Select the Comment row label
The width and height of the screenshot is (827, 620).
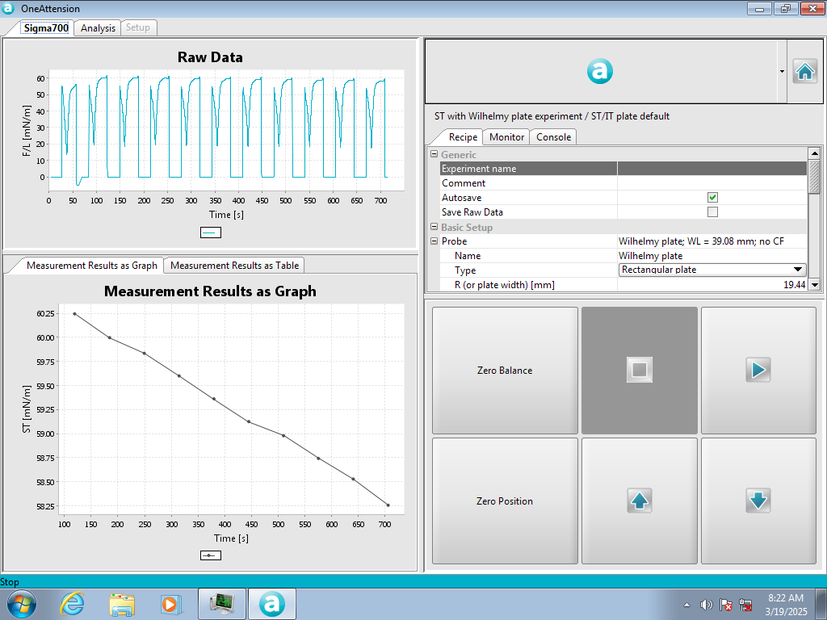[x=528, y=183]
